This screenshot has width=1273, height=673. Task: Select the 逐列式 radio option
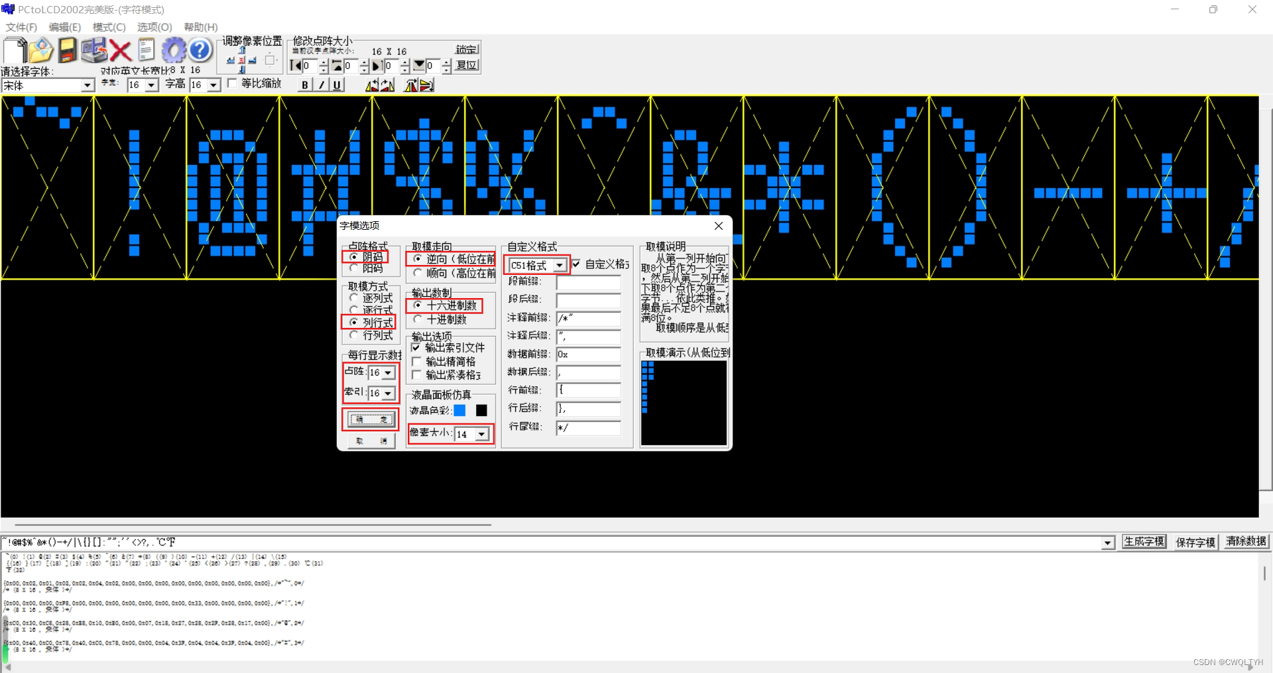354,298
